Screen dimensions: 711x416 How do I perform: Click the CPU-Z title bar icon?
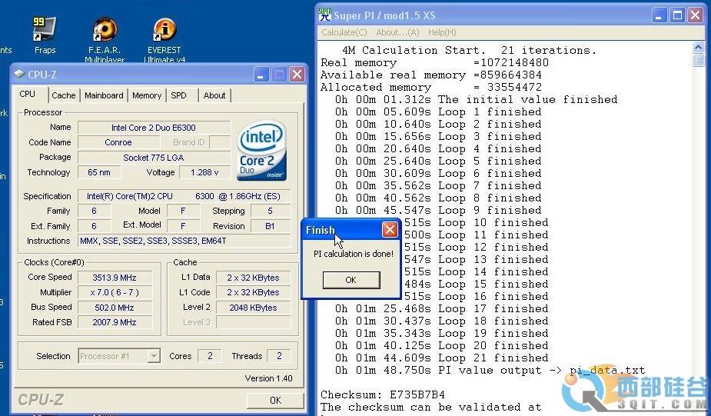[19, 74]
